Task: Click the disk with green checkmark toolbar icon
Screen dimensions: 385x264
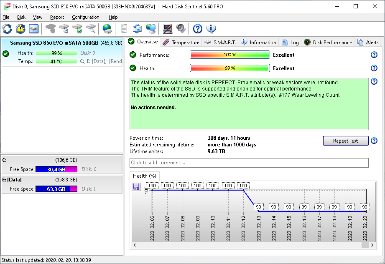Action: coord(77,29)
